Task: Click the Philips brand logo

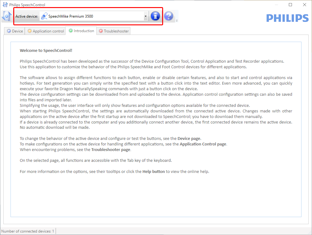Action: coord(288,18)
